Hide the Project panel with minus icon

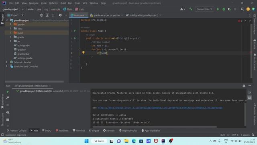coord(66,15)
